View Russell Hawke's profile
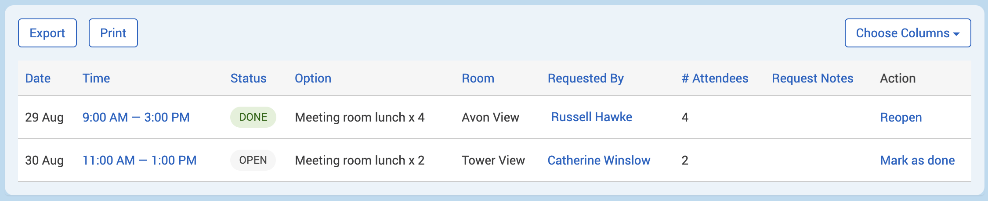Viewport: 988px width, 201px height. pyautogui.click(x=591, y=117)
